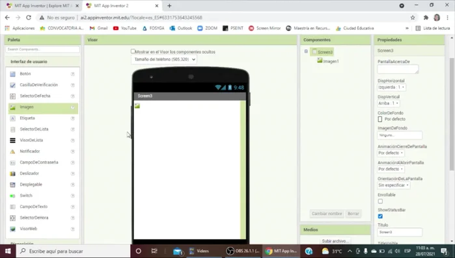Image resolution: width=455 pixels, height=258 pixels.
Task: Choose the VisorWeb component icon
Action: [x=12, y=229]
